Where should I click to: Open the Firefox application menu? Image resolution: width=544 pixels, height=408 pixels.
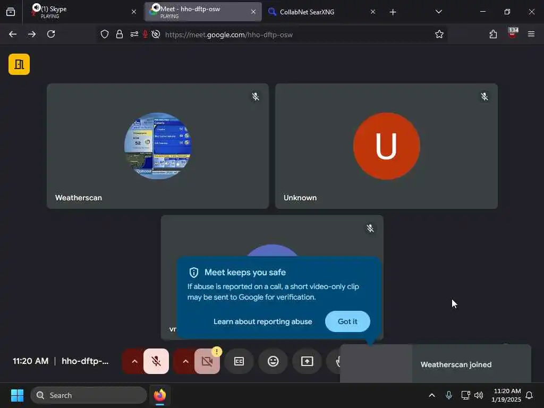[531, 34]
